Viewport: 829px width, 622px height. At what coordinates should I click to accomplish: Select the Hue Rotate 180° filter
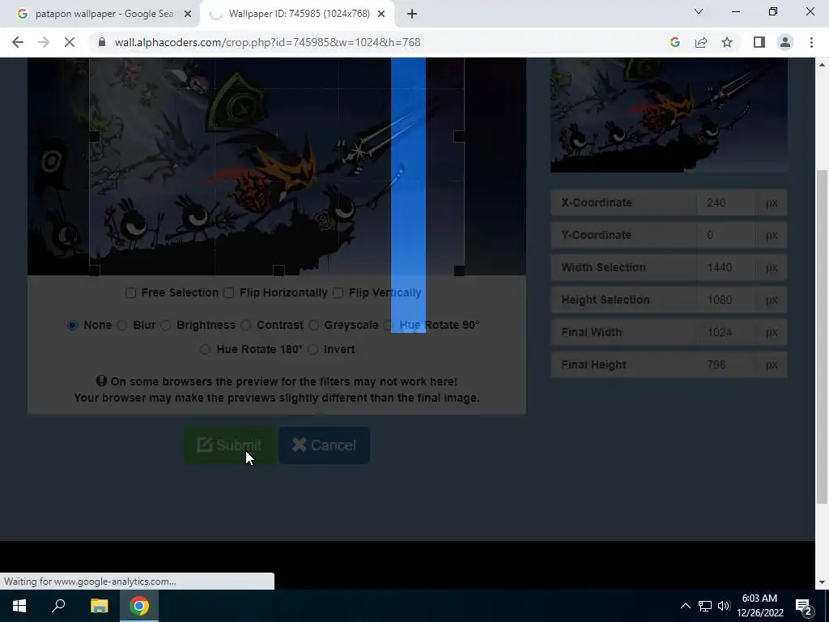[x=205, y=349]
